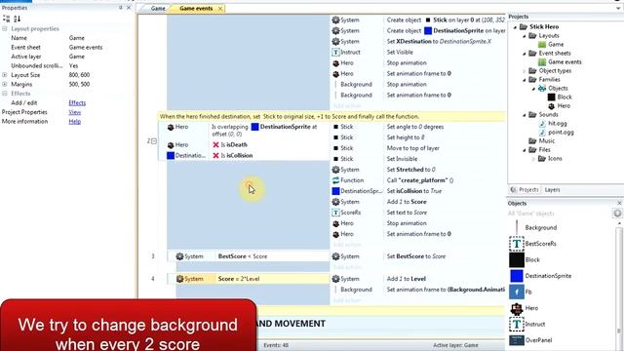This screenshot has width=624, height=351.
Task: Switch to the Game layout tab
Action: coord(158,9)
